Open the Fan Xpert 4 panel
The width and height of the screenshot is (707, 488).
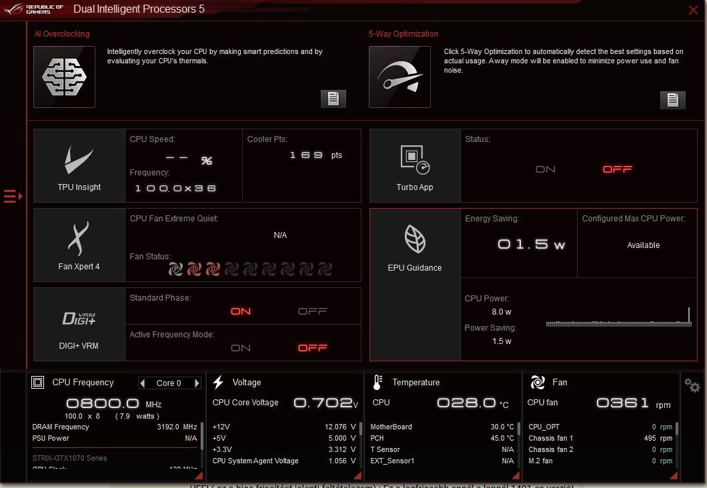(x=79, y=245)
